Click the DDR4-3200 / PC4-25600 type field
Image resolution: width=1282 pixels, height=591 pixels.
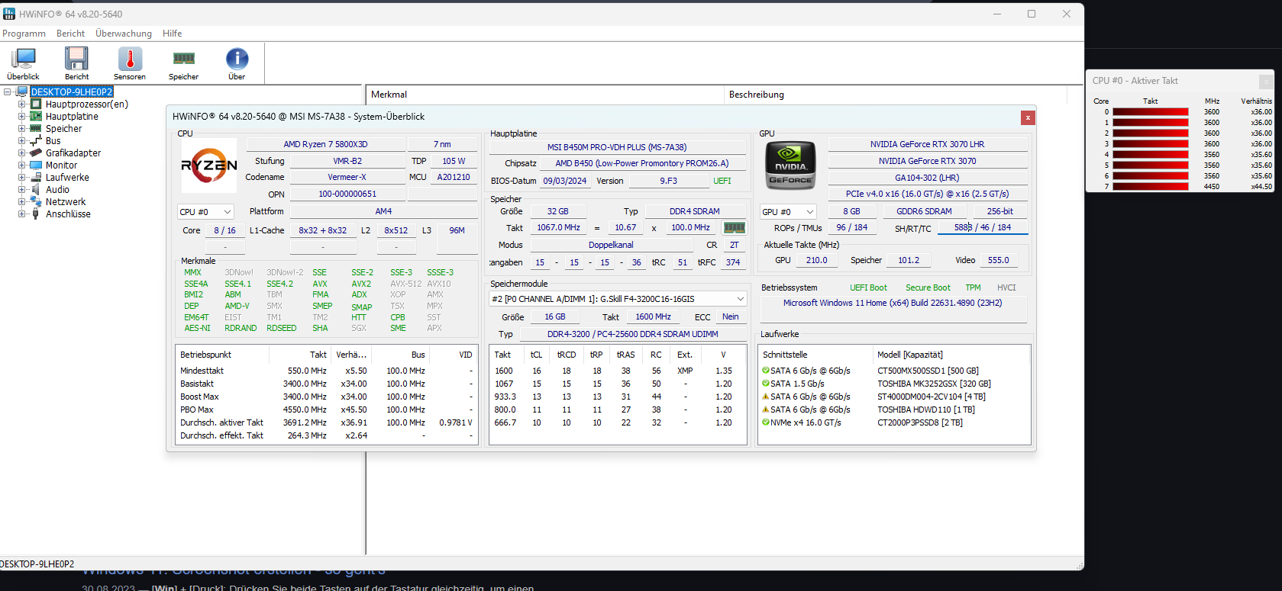[x=632, y=334]
